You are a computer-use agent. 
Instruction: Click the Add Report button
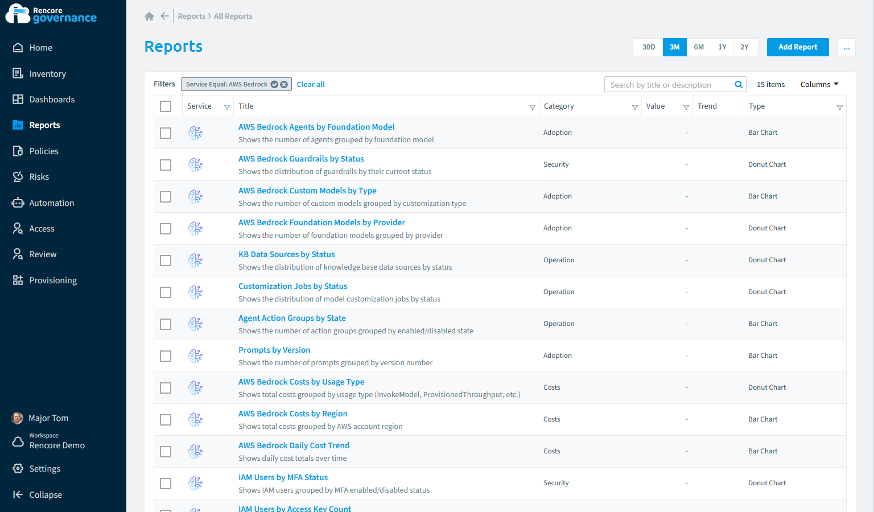[798, 47]
